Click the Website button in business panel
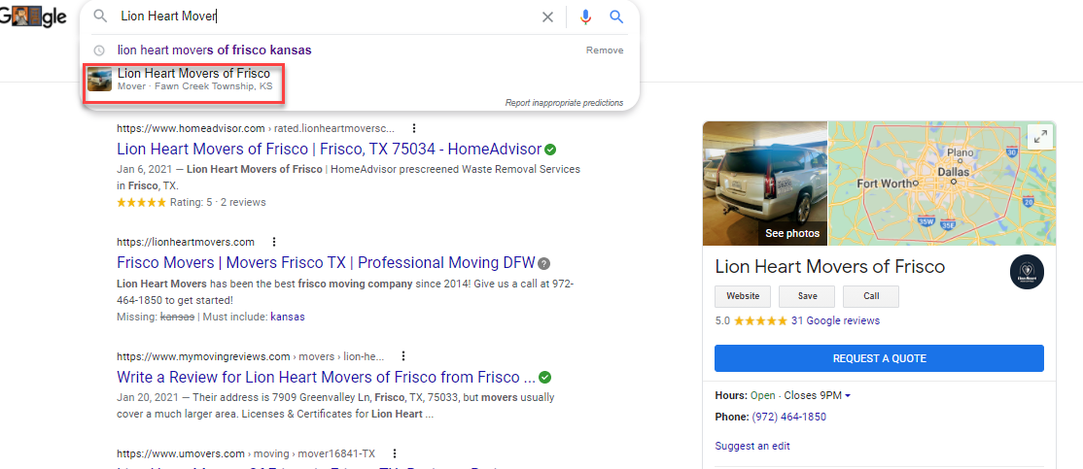 coord(743,296)
